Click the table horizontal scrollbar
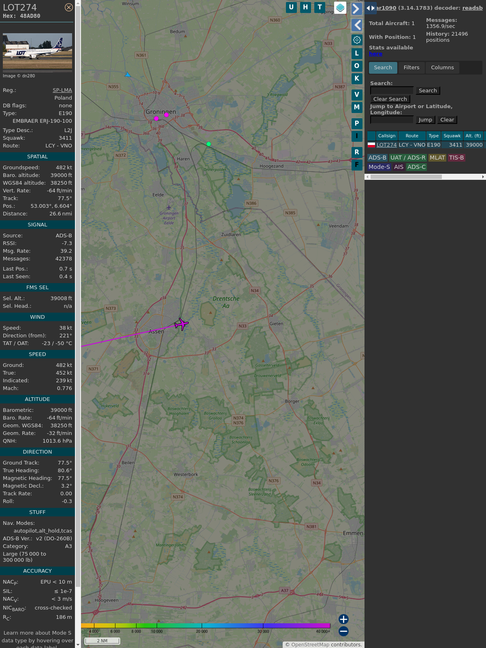The width and height of the screenshot is (486, 648). pos(406,177)
